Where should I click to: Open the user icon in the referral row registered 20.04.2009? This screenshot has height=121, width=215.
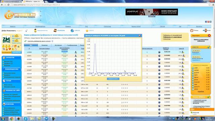(76, 56)
